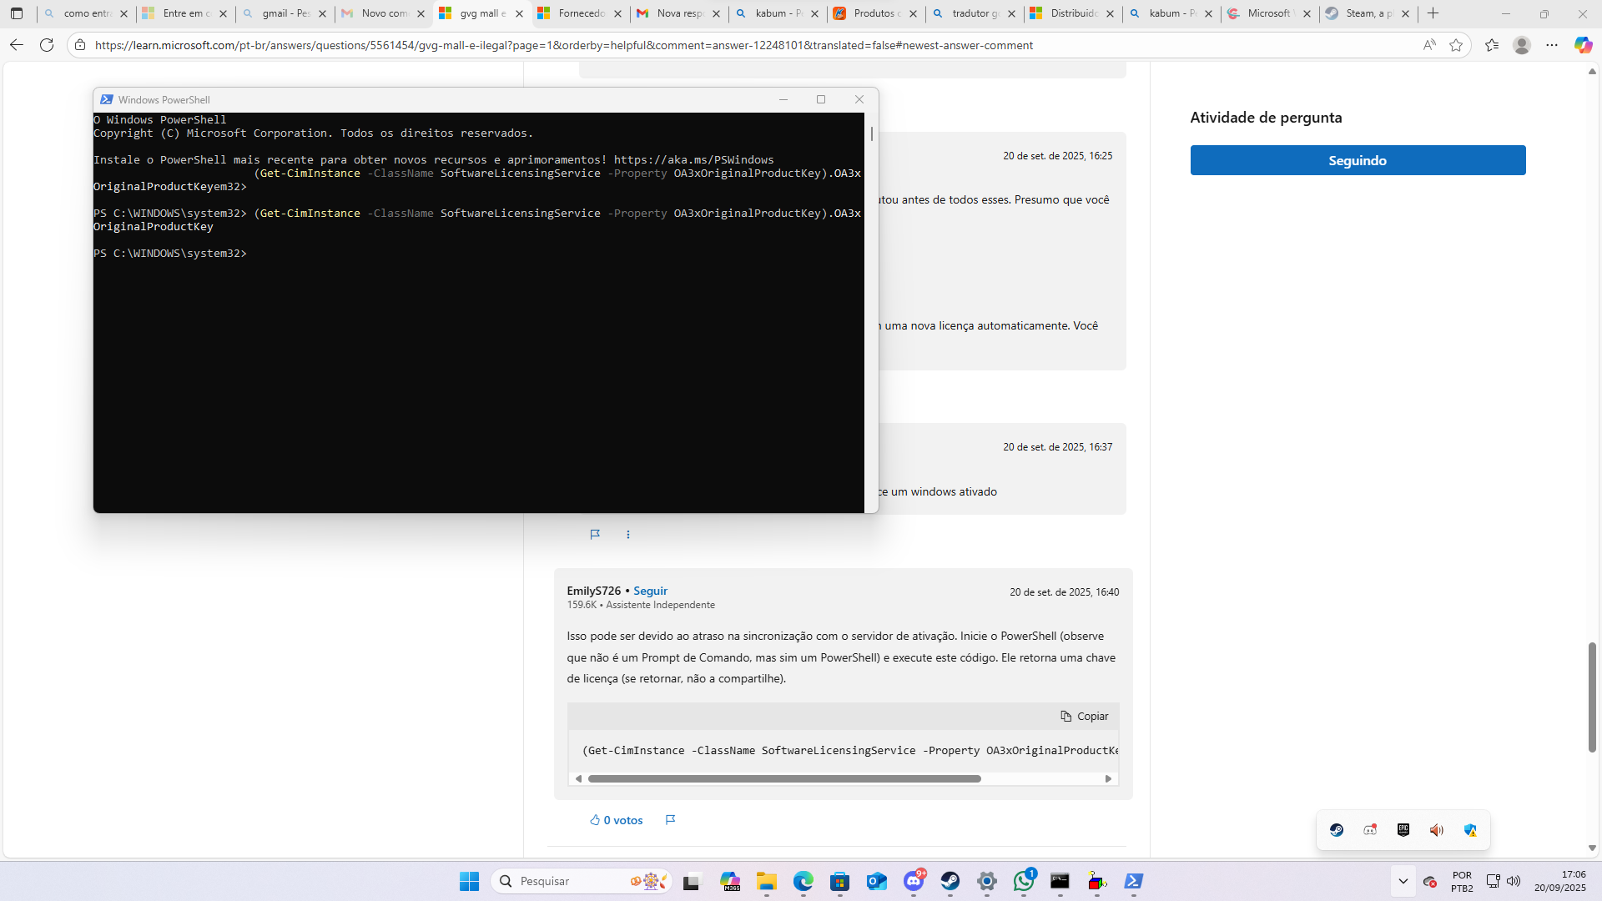
Task: Open the tab actions menu button
Action: (17, 13)
